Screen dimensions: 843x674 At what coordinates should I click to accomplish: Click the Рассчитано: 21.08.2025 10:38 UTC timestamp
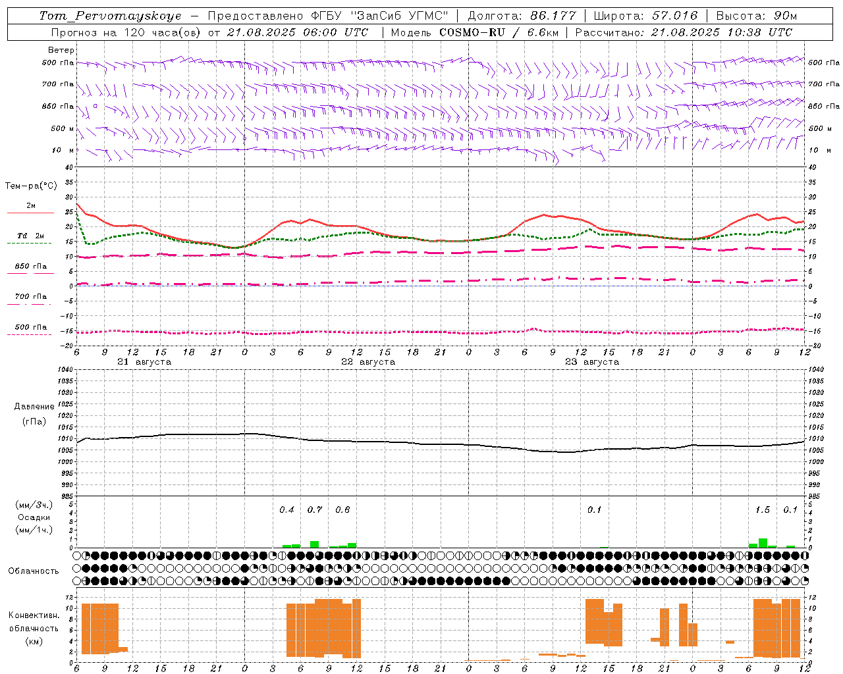(x=684, y=32)
